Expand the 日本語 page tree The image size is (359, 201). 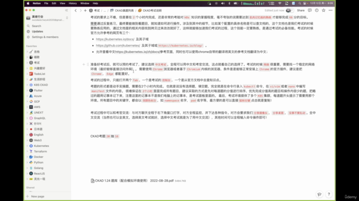point(27,129)
